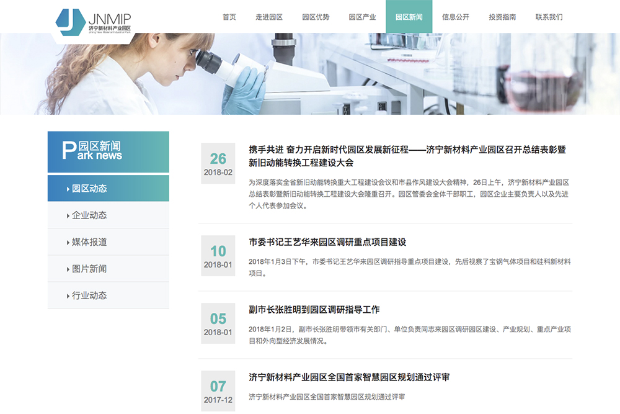
Task: Go to 园区优势 in the navigation bar
Action: pyautogui.click(x=316, y=17)
